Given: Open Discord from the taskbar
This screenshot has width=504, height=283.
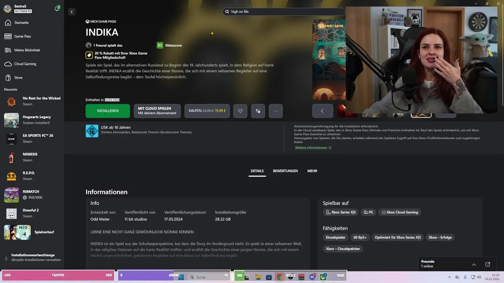Looking at the screenshot, I should (312, 277).
